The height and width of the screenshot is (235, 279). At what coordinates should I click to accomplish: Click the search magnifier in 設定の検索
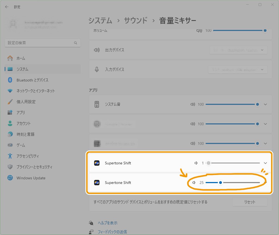(x=75, y=43)
